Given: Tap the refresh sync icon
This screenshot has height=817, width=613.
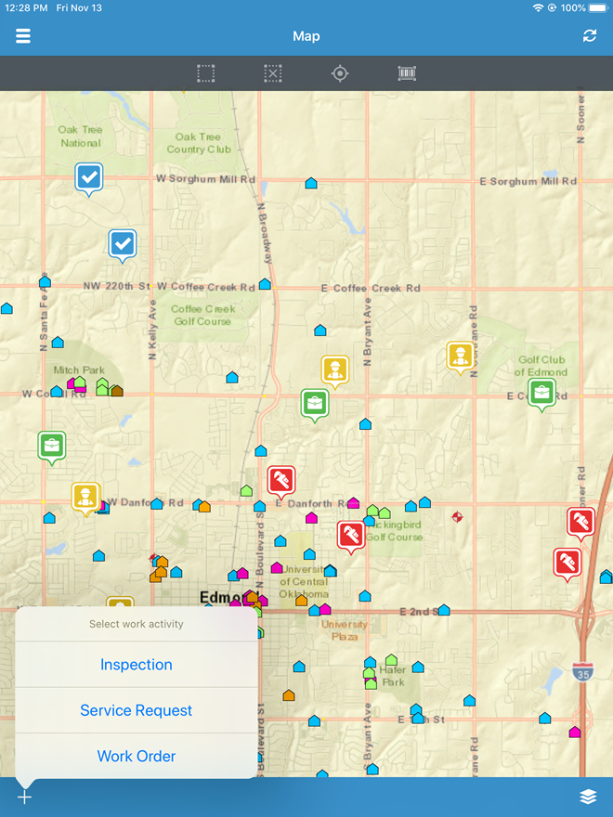Looking at the screenshot, I should (x=590, y=36).
